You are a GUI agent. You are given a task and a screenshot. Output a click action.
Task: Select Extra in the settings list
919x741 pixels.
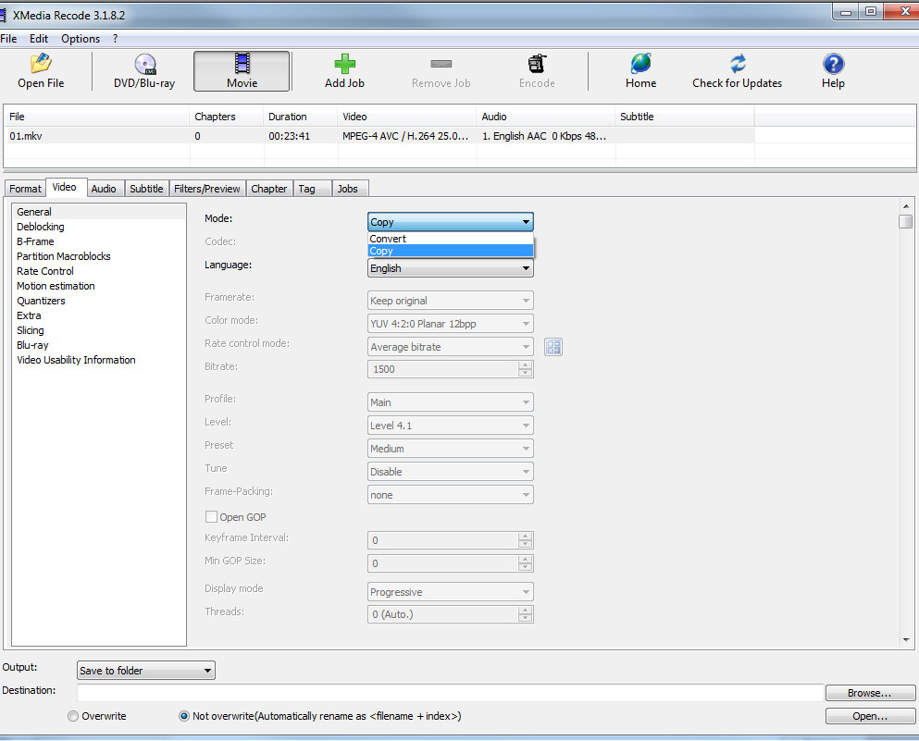pos(29,315)
